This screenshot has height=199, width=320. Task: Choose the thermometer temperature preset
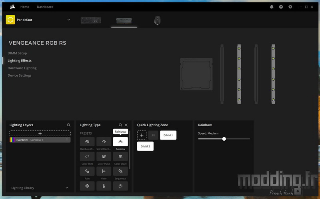[104, 186]
